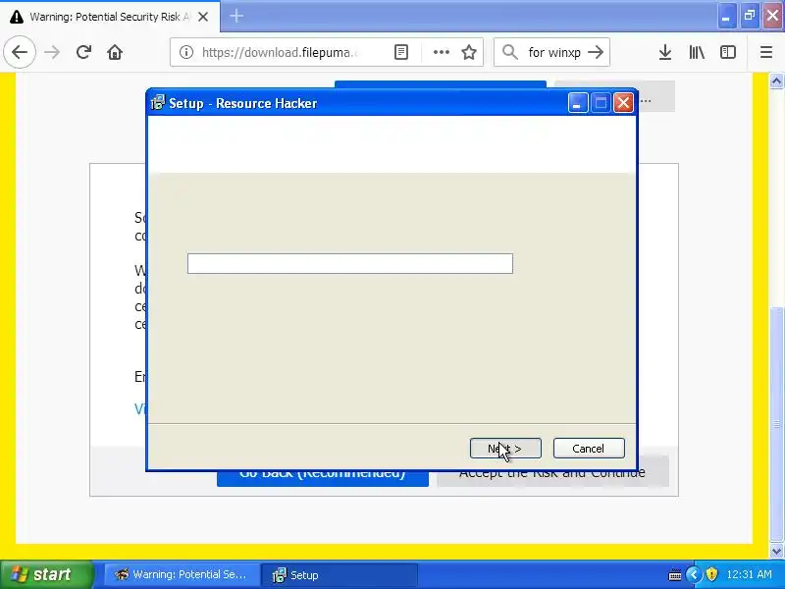
Task: Click the search magnifier icon
Action: coord(509,52)
